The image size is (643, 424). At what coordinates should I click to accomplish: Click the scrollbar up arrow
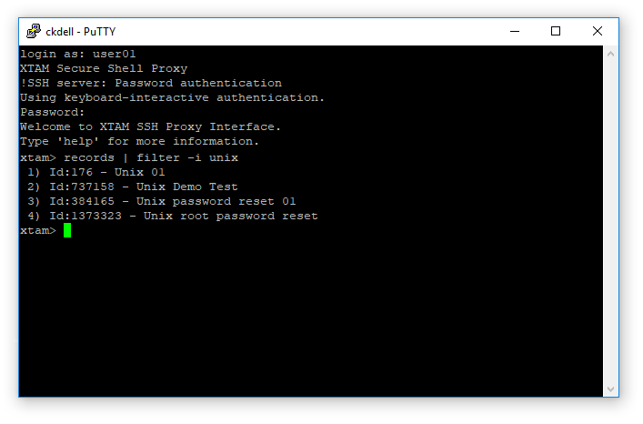pos(611,54)
